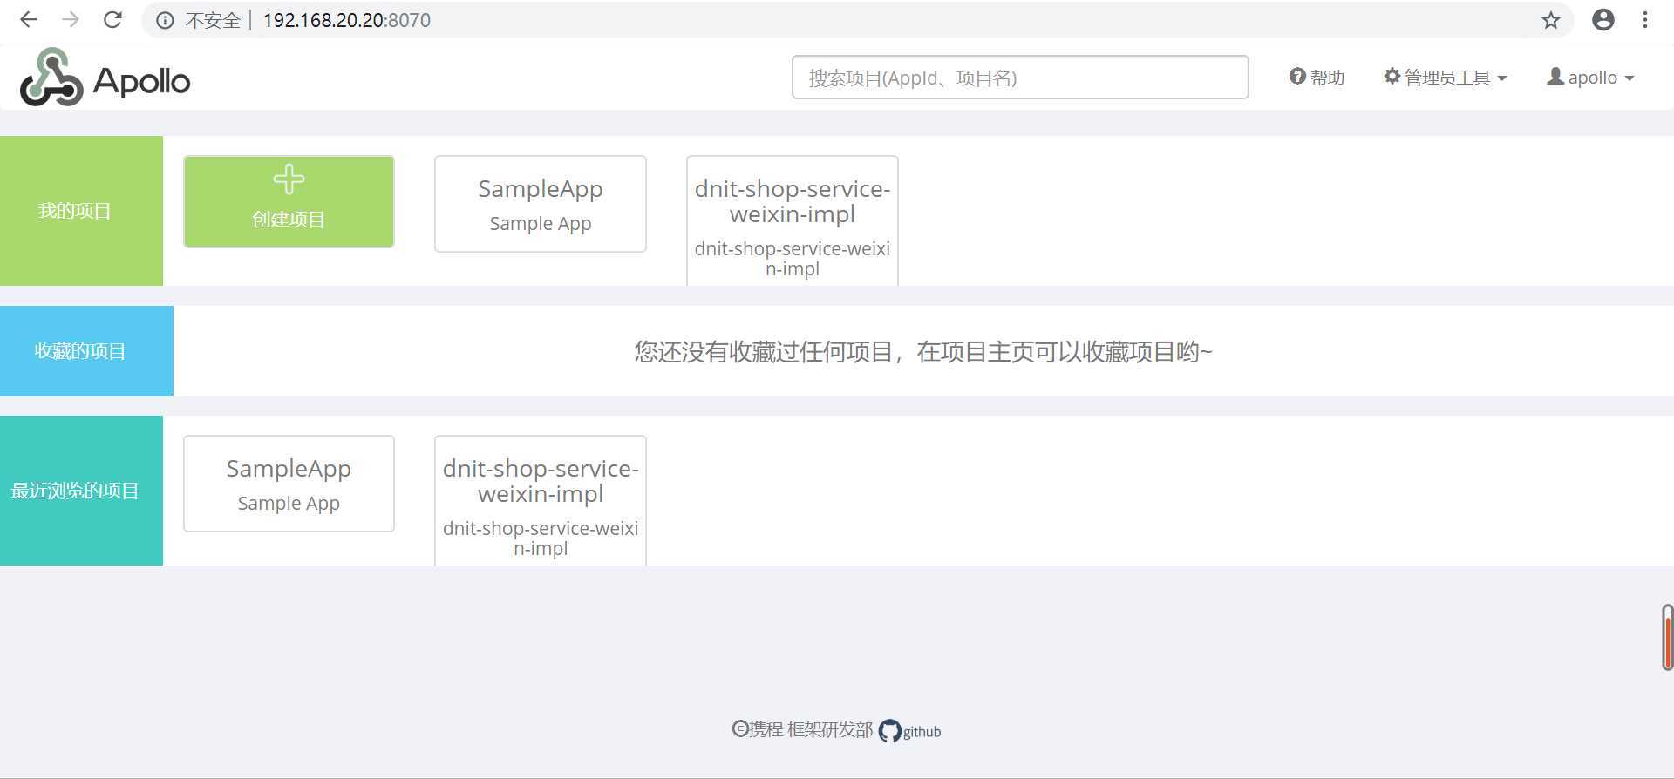Click the empty favorites message text
This screenshot has height=779, width=1674.
click(x=923, y=351)
